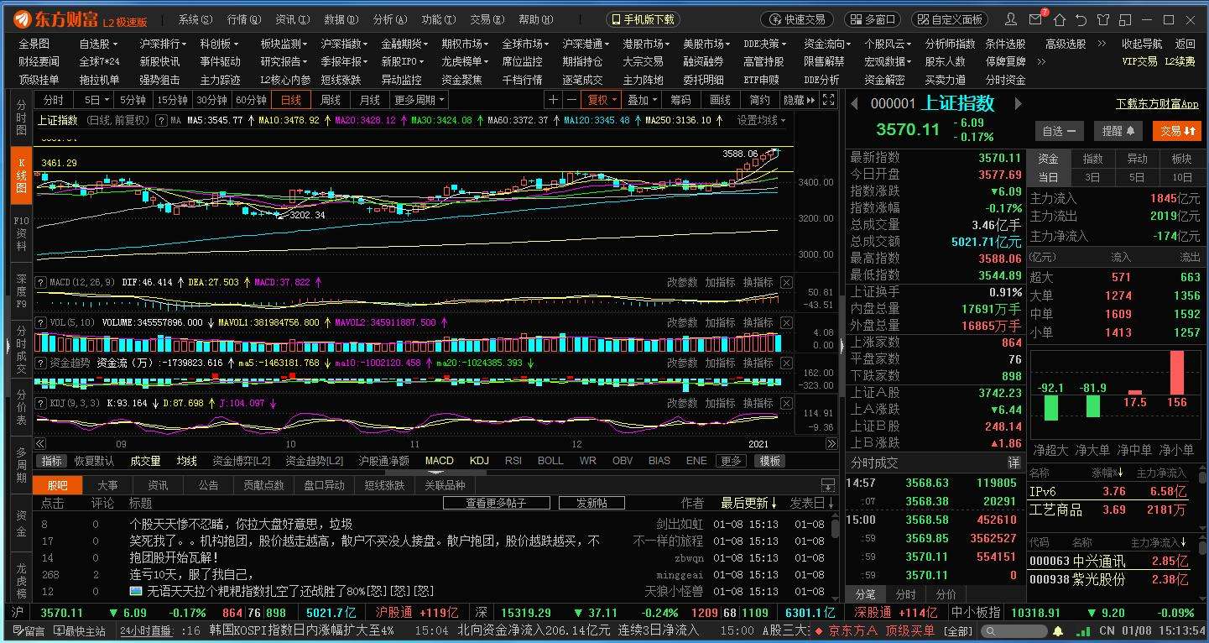Open the 多窗口 multi-window button
1209x643 pixels.
(x=871, y=19)
